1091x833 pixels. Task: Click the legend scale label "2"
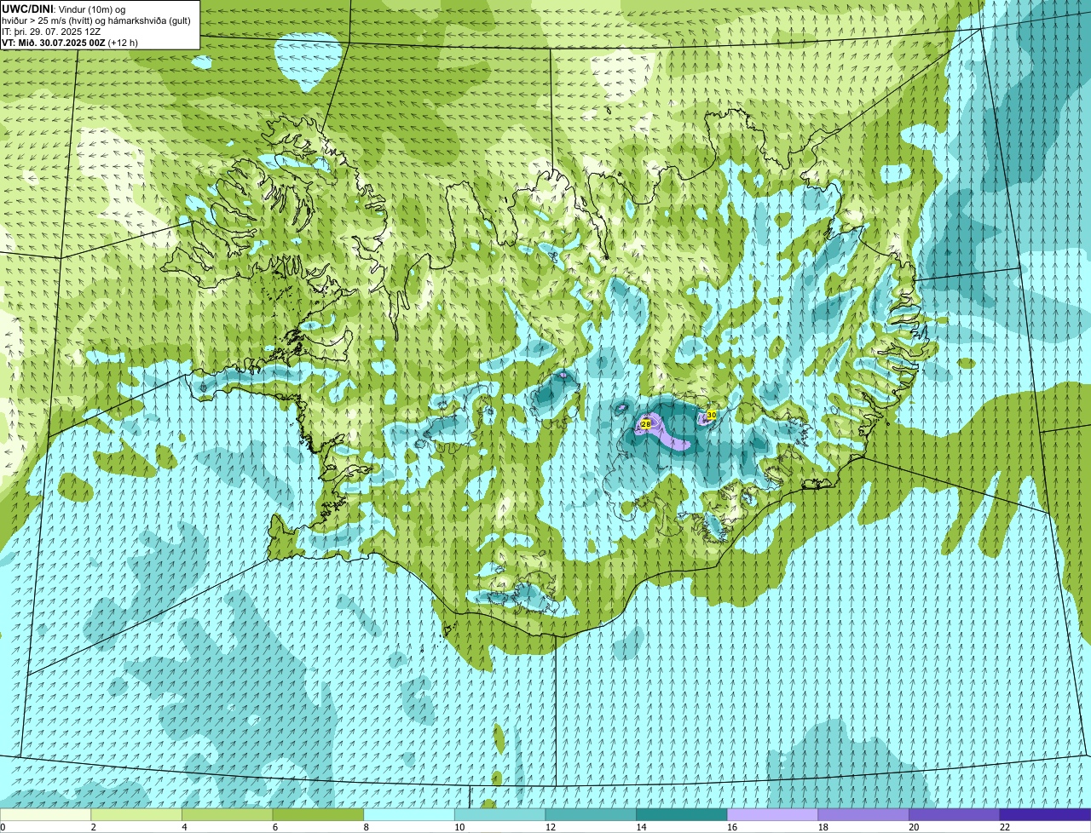93,827
